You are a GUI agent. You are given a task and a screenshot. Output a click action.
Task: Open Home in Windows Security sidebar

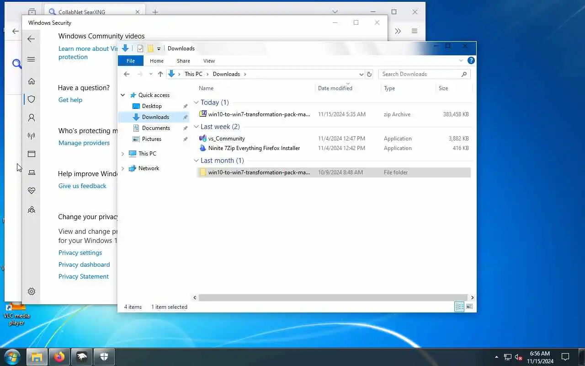[32, 81]
